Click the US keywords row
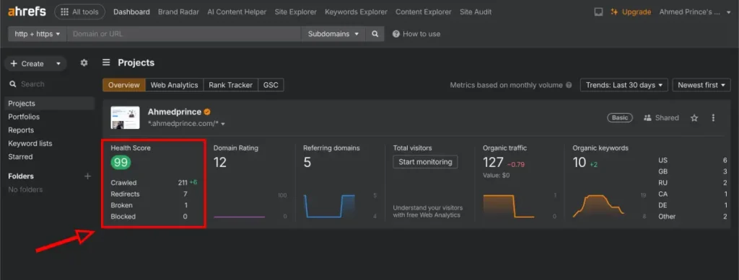Viewport: 739px width, 280px height. pos(692,161)
